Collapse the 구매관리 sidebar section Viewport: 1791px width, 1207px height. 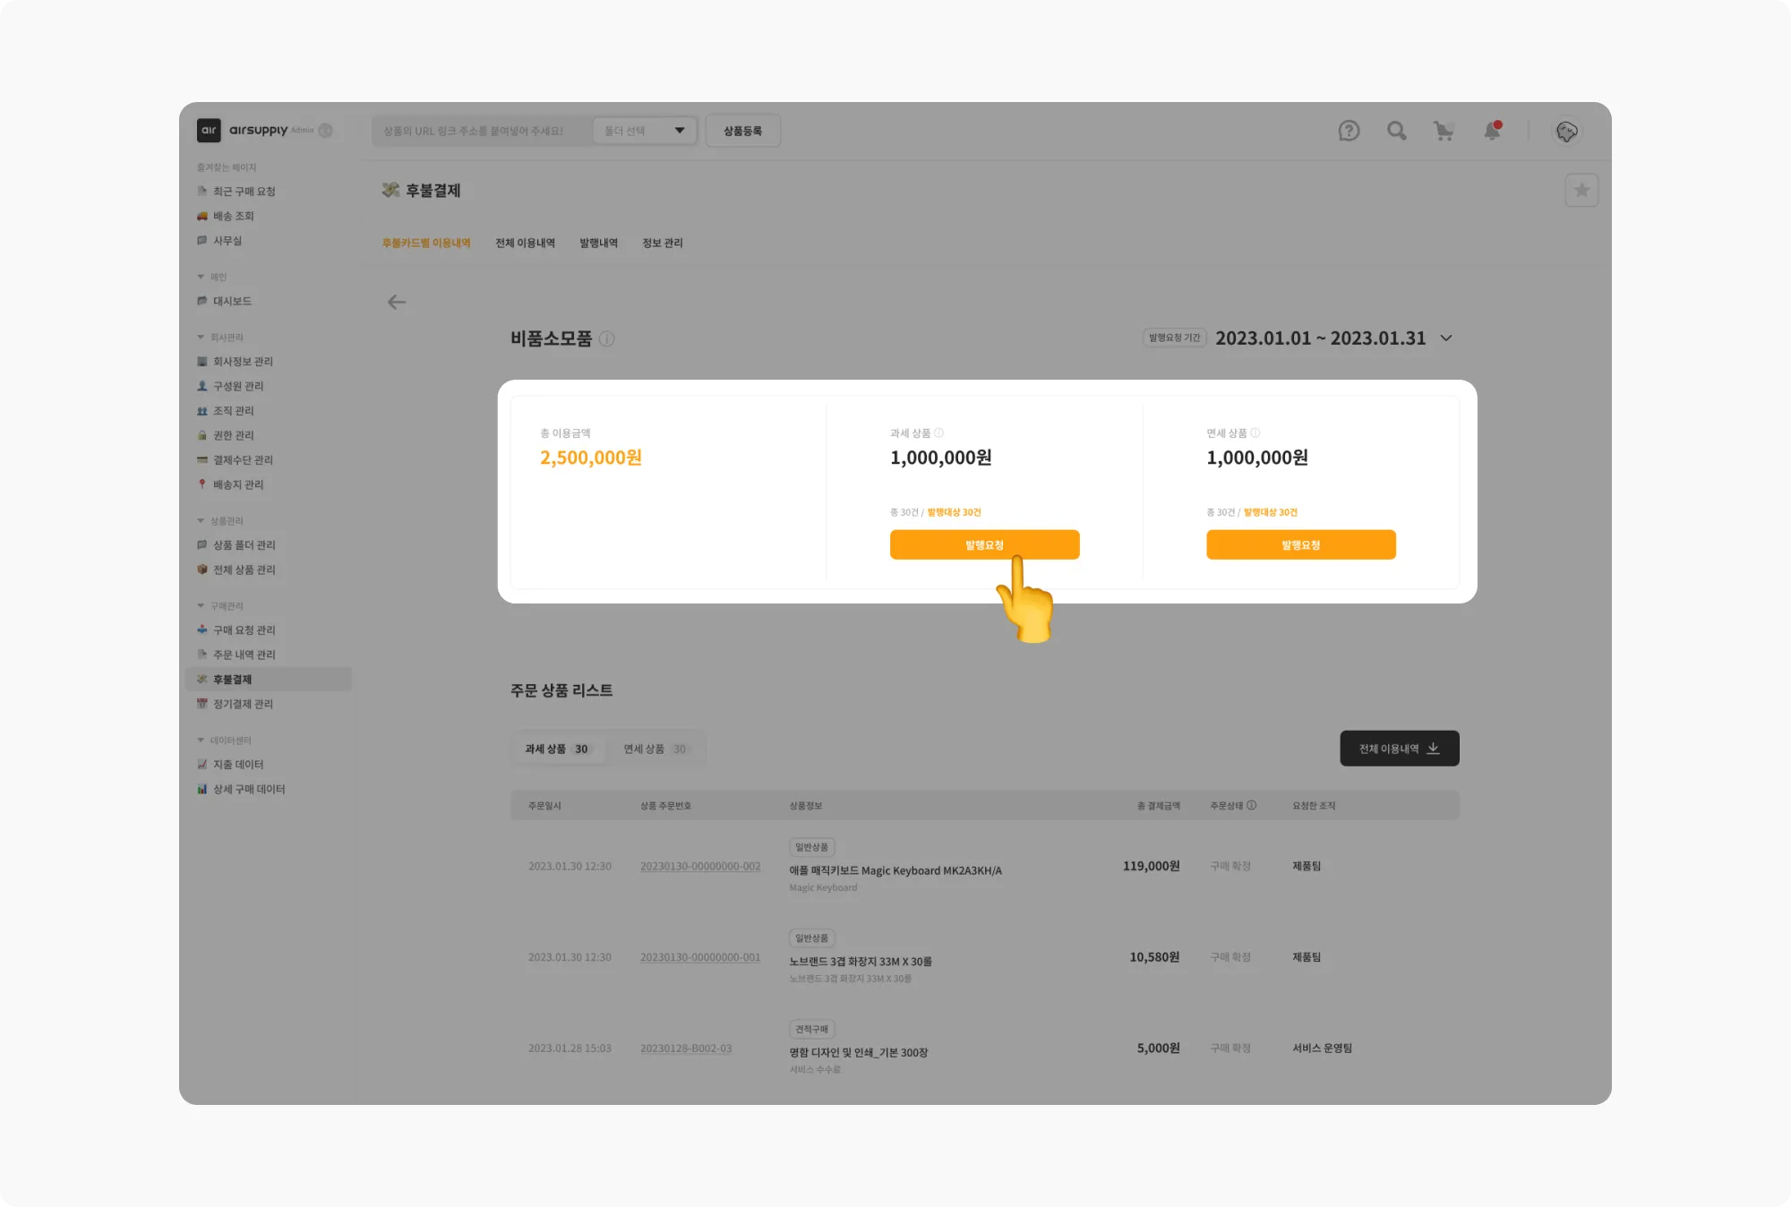tap(201, 606)
